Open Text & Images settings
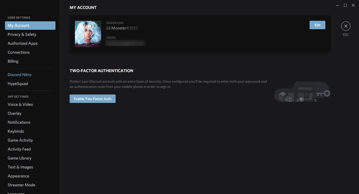The height and width of the screenshot is (194, 359). (30, 167)
